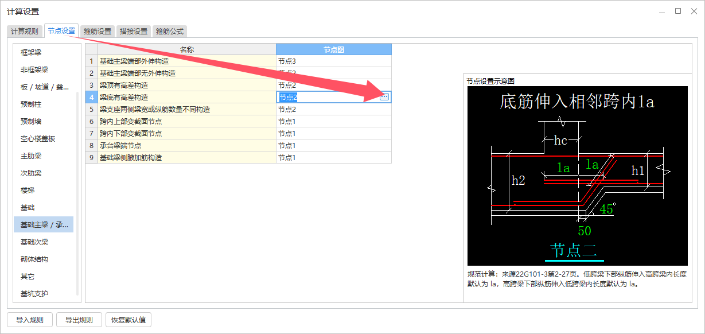Click node value of 跨内上部变截面节点
Image resolution: width=705 pixels, height=334 pixels.
tap(334, 121)
